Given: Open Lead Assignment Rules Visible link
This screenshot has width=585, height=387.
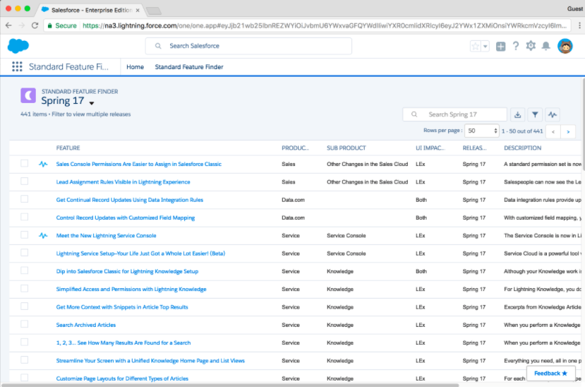Looking at the screenshot, I should tap(123, 181).
